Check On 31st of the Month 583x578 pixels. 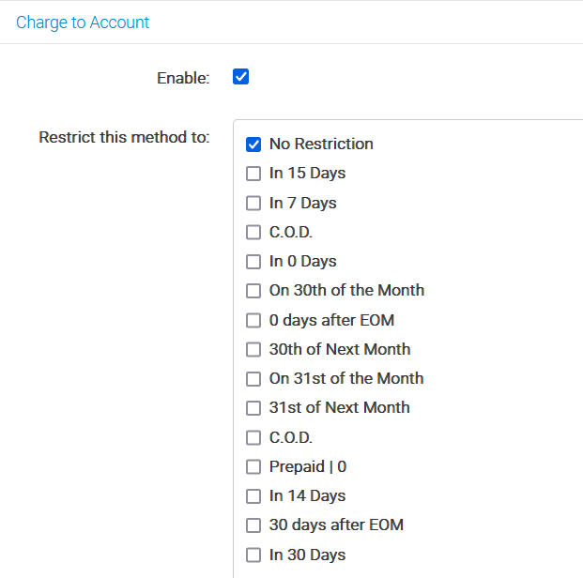253,379
